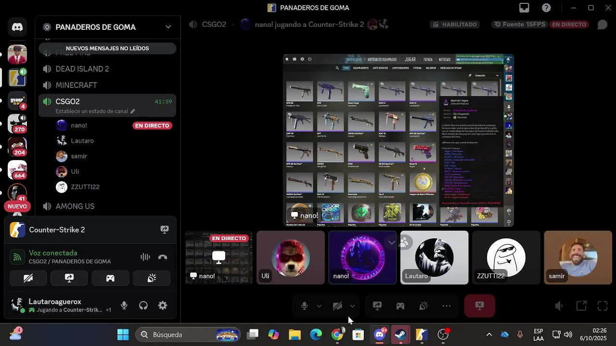
Task: Open Discord direct messages home icon
Action: 17,27
